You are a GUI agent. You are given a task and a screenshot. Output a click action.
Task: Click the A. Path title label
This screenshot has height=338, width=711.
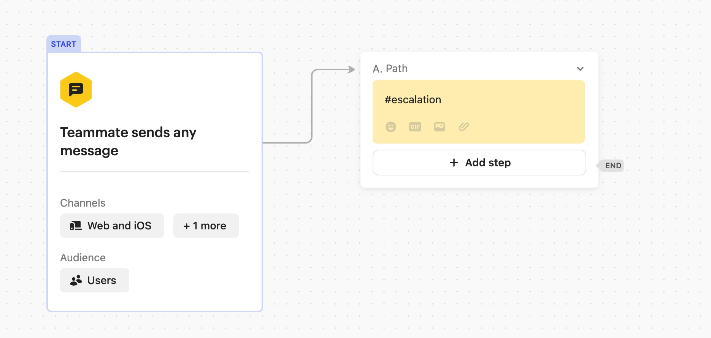pos(390,69)
